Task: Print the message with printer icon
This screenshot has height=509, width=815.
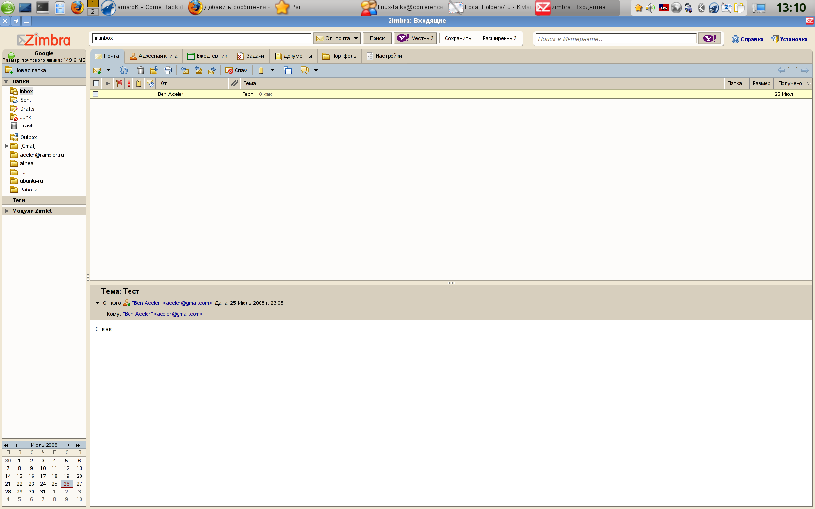Action: (x=168, y=70)
